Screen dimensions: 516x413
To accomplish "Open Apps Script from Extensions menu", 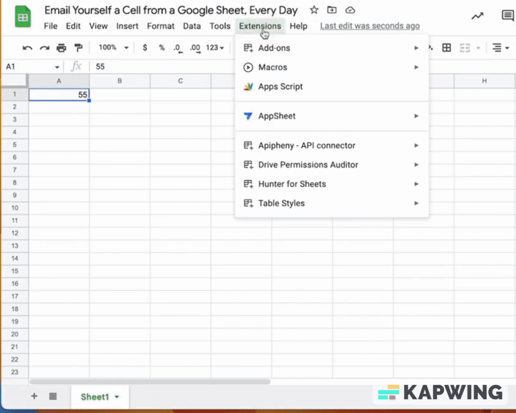I will click(x=332, y=87).
